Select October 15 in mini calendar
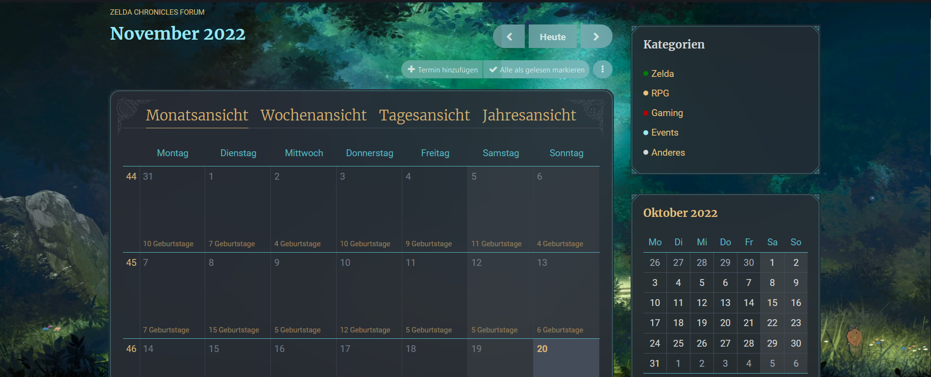Image resolution: width=931 pixels, height=377 pixels. click(772, 303)
